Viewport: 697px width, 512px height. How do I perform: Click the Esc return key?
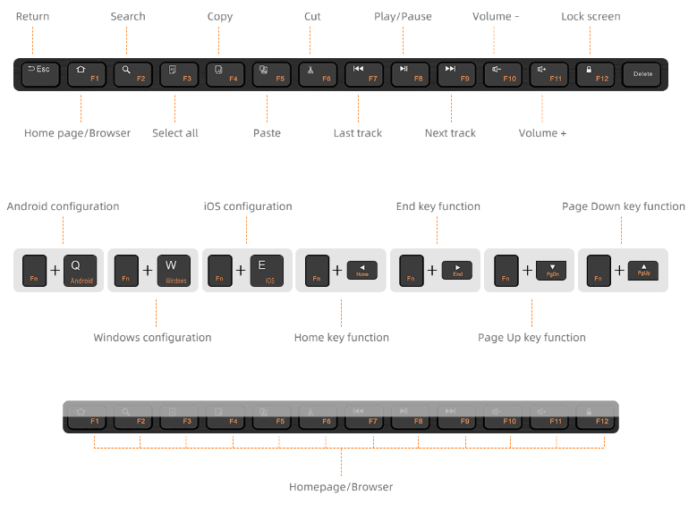tap(40, 74)
